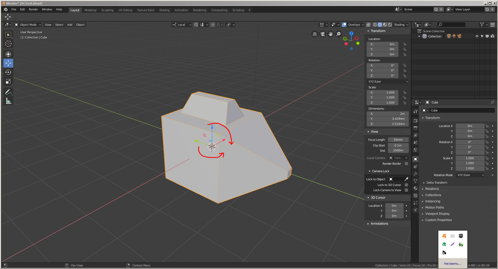The height and width of the screenshot is (269, 498).
Task: Select the 3D Cursor tool
Action: coord(8,44)
